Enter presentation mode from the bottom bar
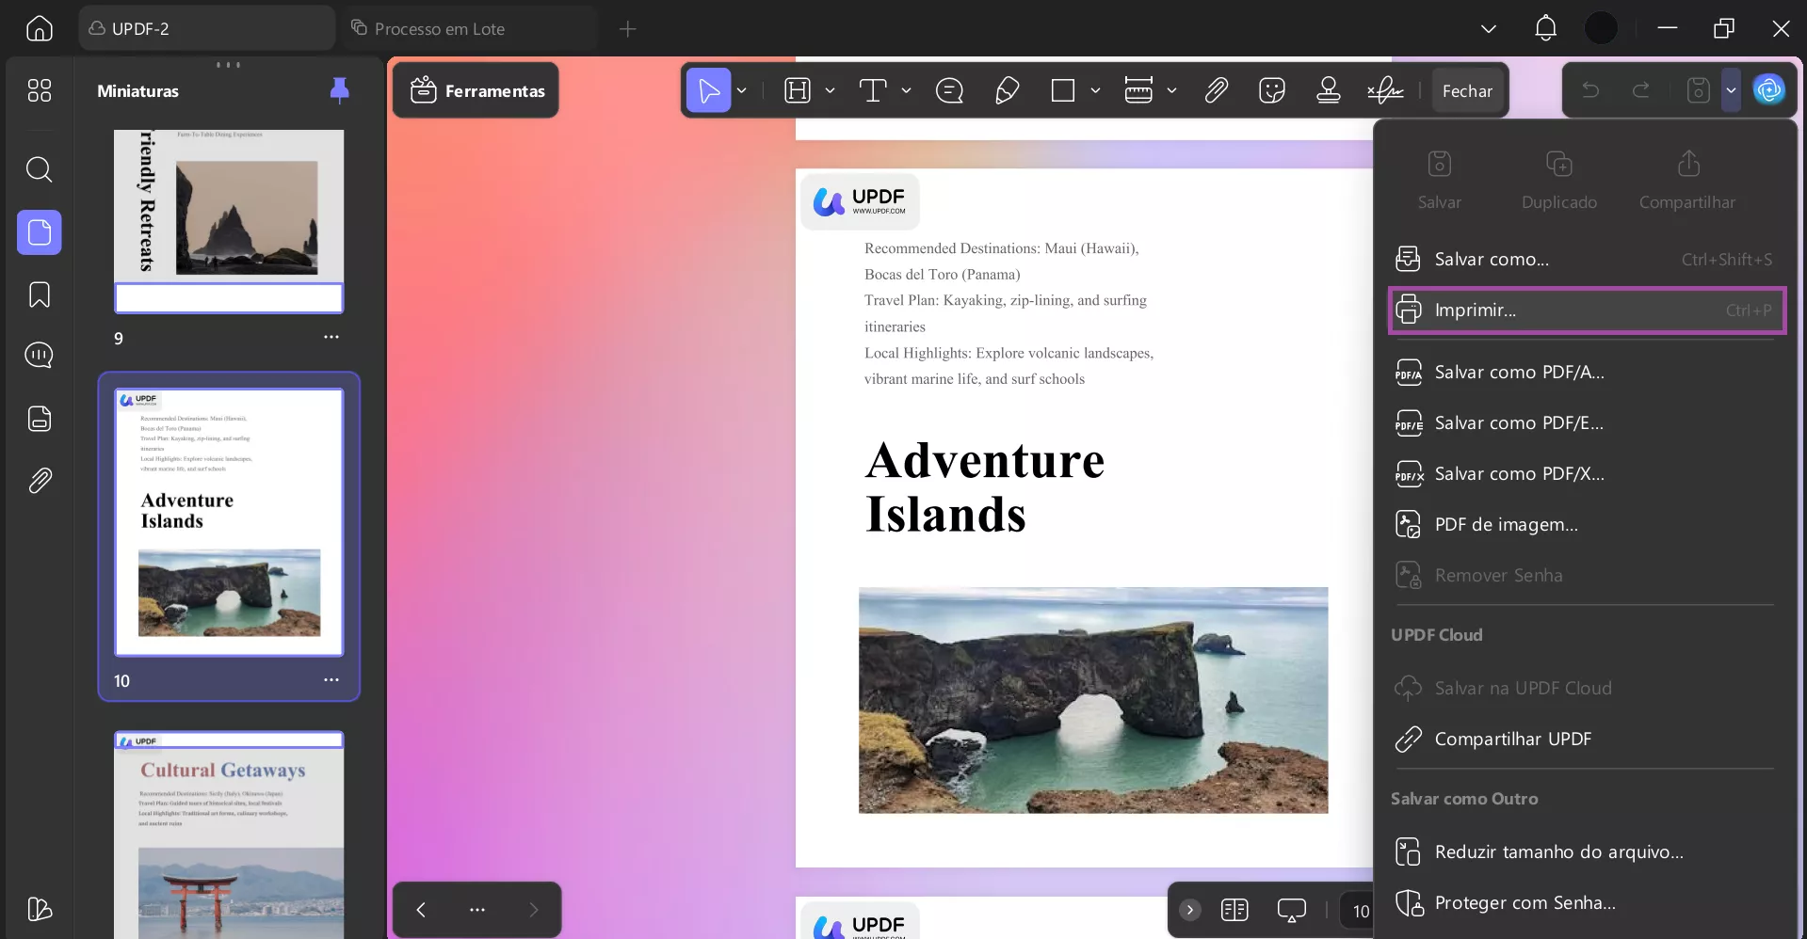1807x939 pixels. click(1291, 910)
